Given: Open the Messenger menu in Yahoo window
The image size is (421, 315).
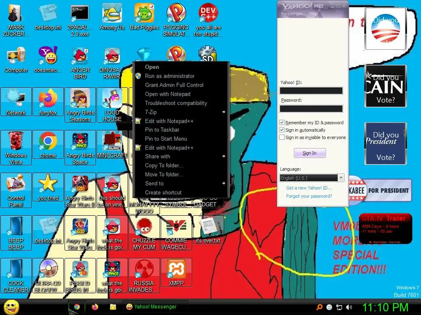Looking at the screenshot, I should click(292, 14).
